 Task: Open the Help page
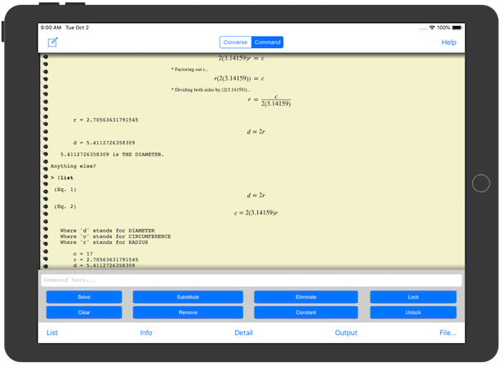coord(448,42)
